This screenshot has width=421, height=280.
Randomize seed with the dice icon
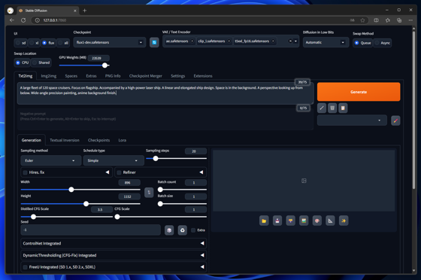[x=169, y=230]
